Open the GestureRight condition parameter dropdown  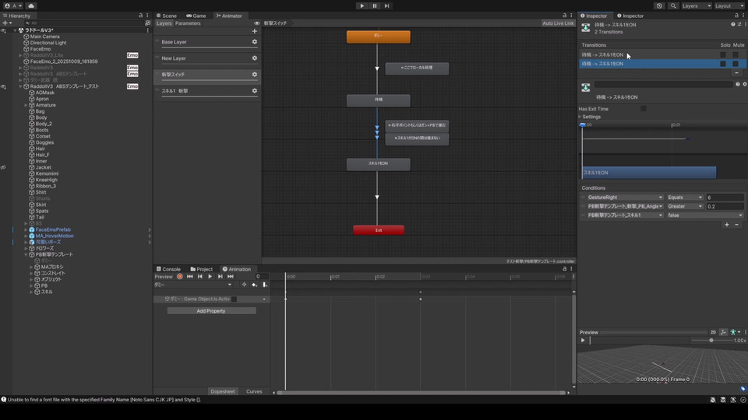(x=624, y=198)
